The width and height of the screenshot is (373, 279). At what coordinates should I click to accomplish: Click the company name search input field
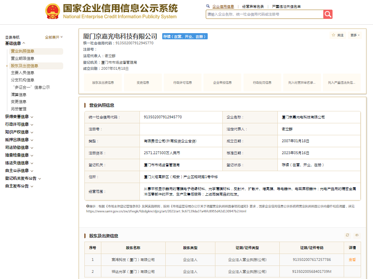(264, 14)
